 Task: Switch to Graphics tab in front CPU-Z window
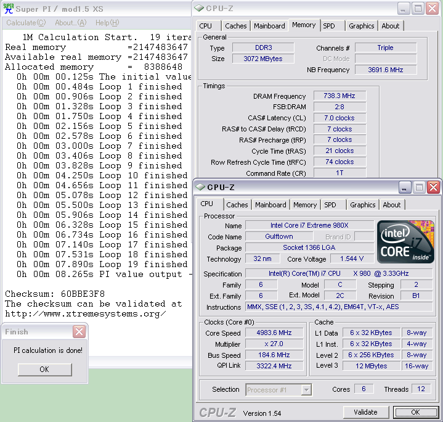[363, 204]
